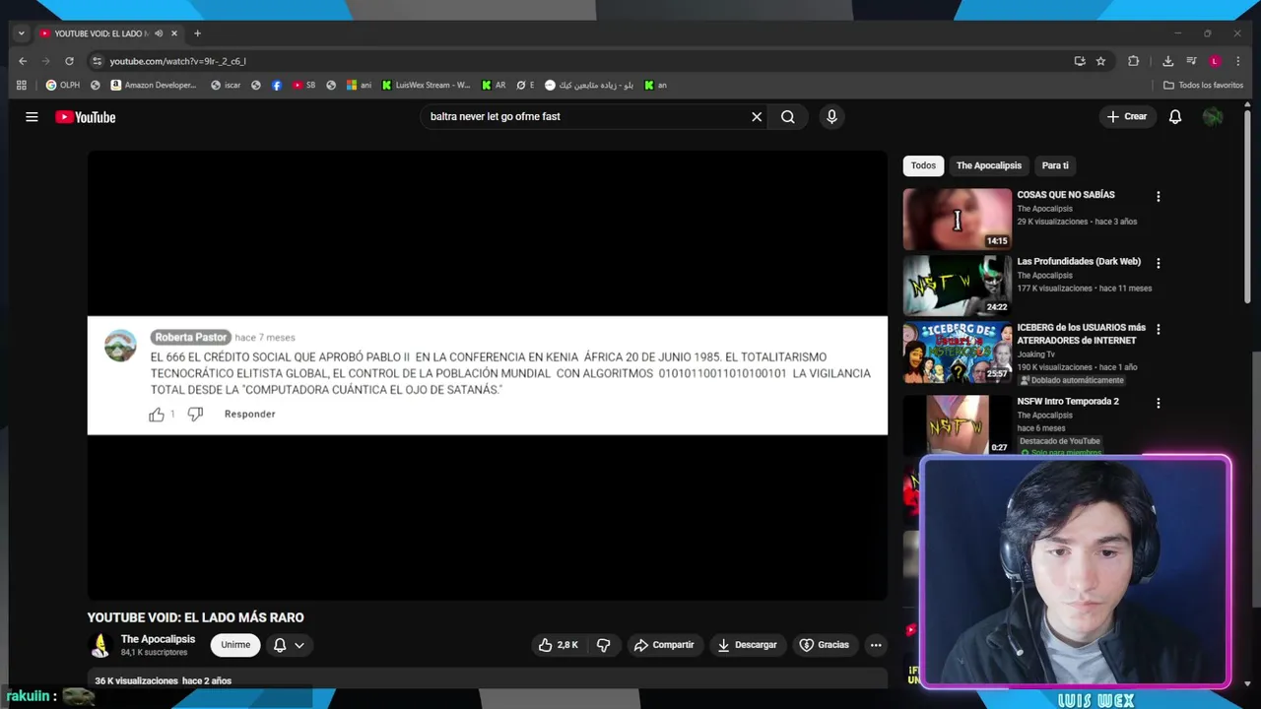Click the install app icon in address bar

[x=1080, y=61]
